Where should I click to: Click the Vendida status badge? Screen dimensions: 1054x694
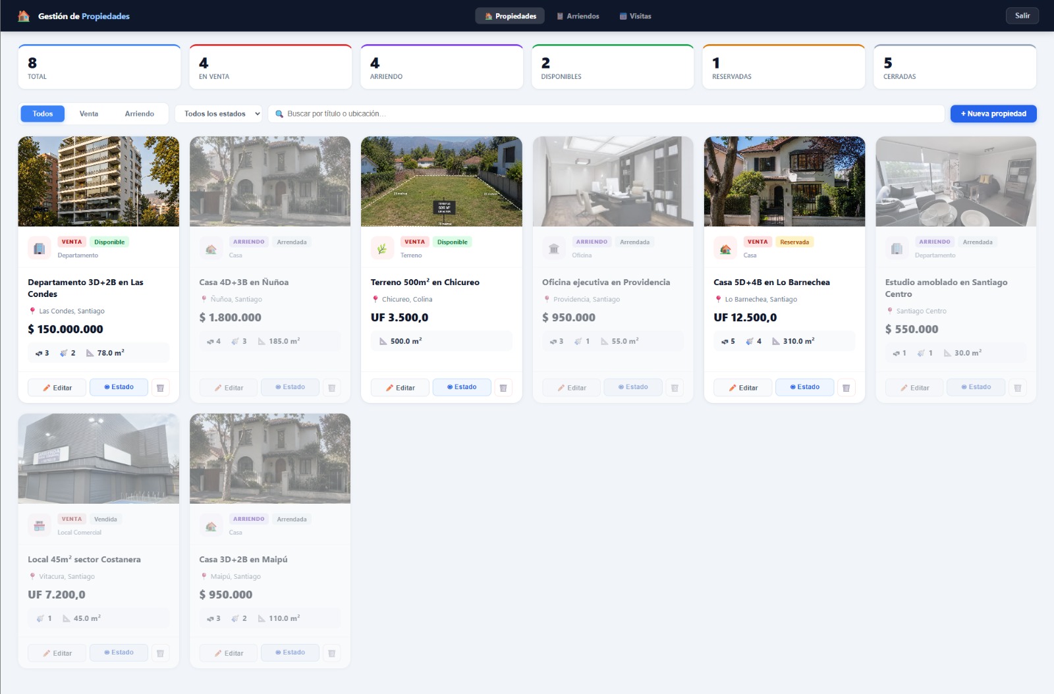[105, 519]
